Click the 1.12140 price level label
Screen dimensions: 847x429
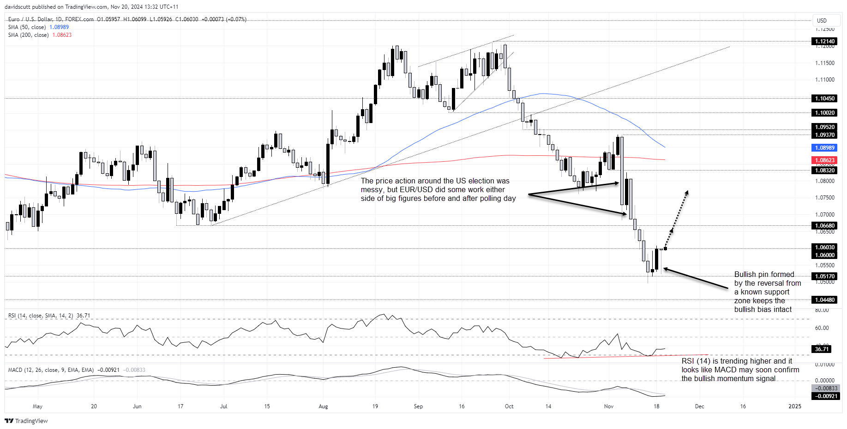(825, 41)
